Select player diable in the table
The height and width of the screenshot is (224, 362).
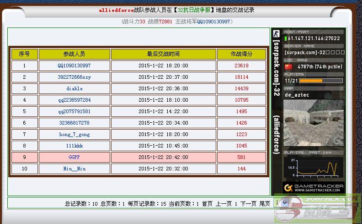click(x=74, y=89)
